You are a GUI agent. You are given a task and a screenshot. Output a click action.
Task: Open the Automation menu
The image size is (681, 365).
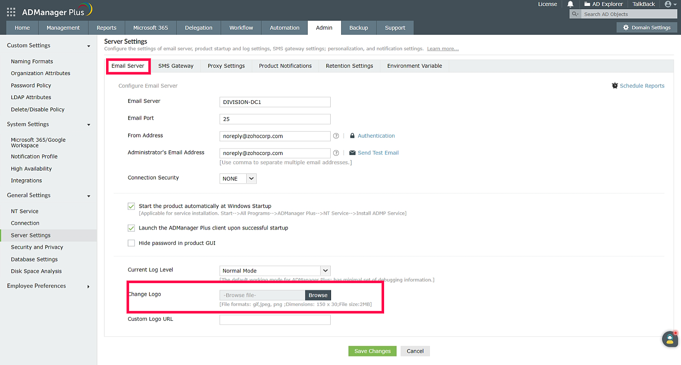click(x=284, y=28)
